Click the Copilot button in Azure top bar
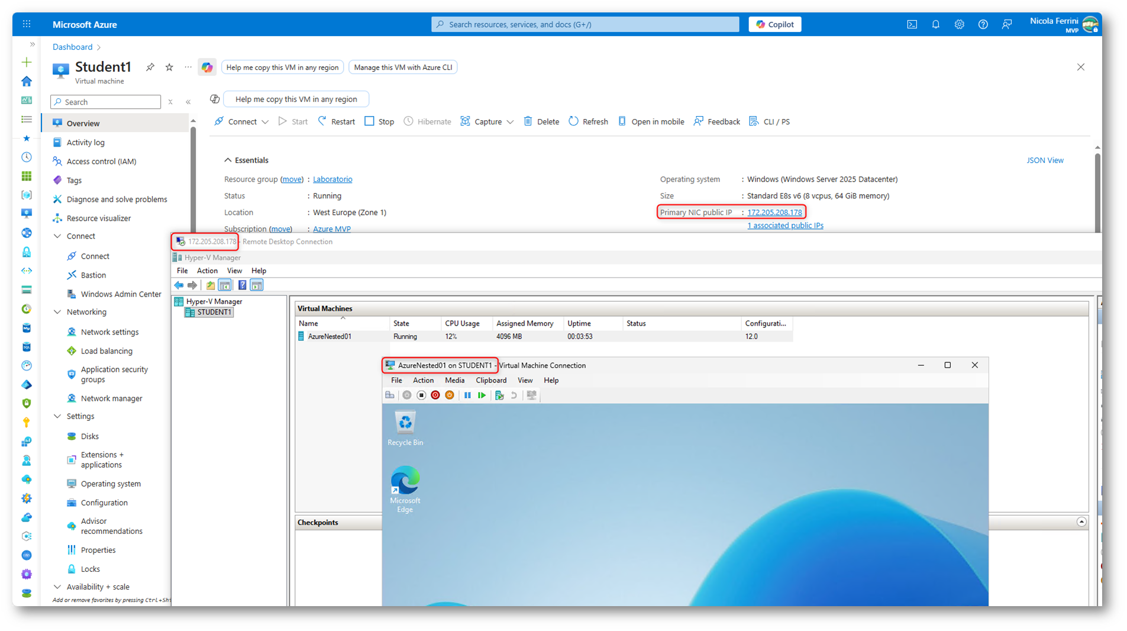Image resolution: width=1127 pixels, height=631 pixels. (x=774, y=24)
